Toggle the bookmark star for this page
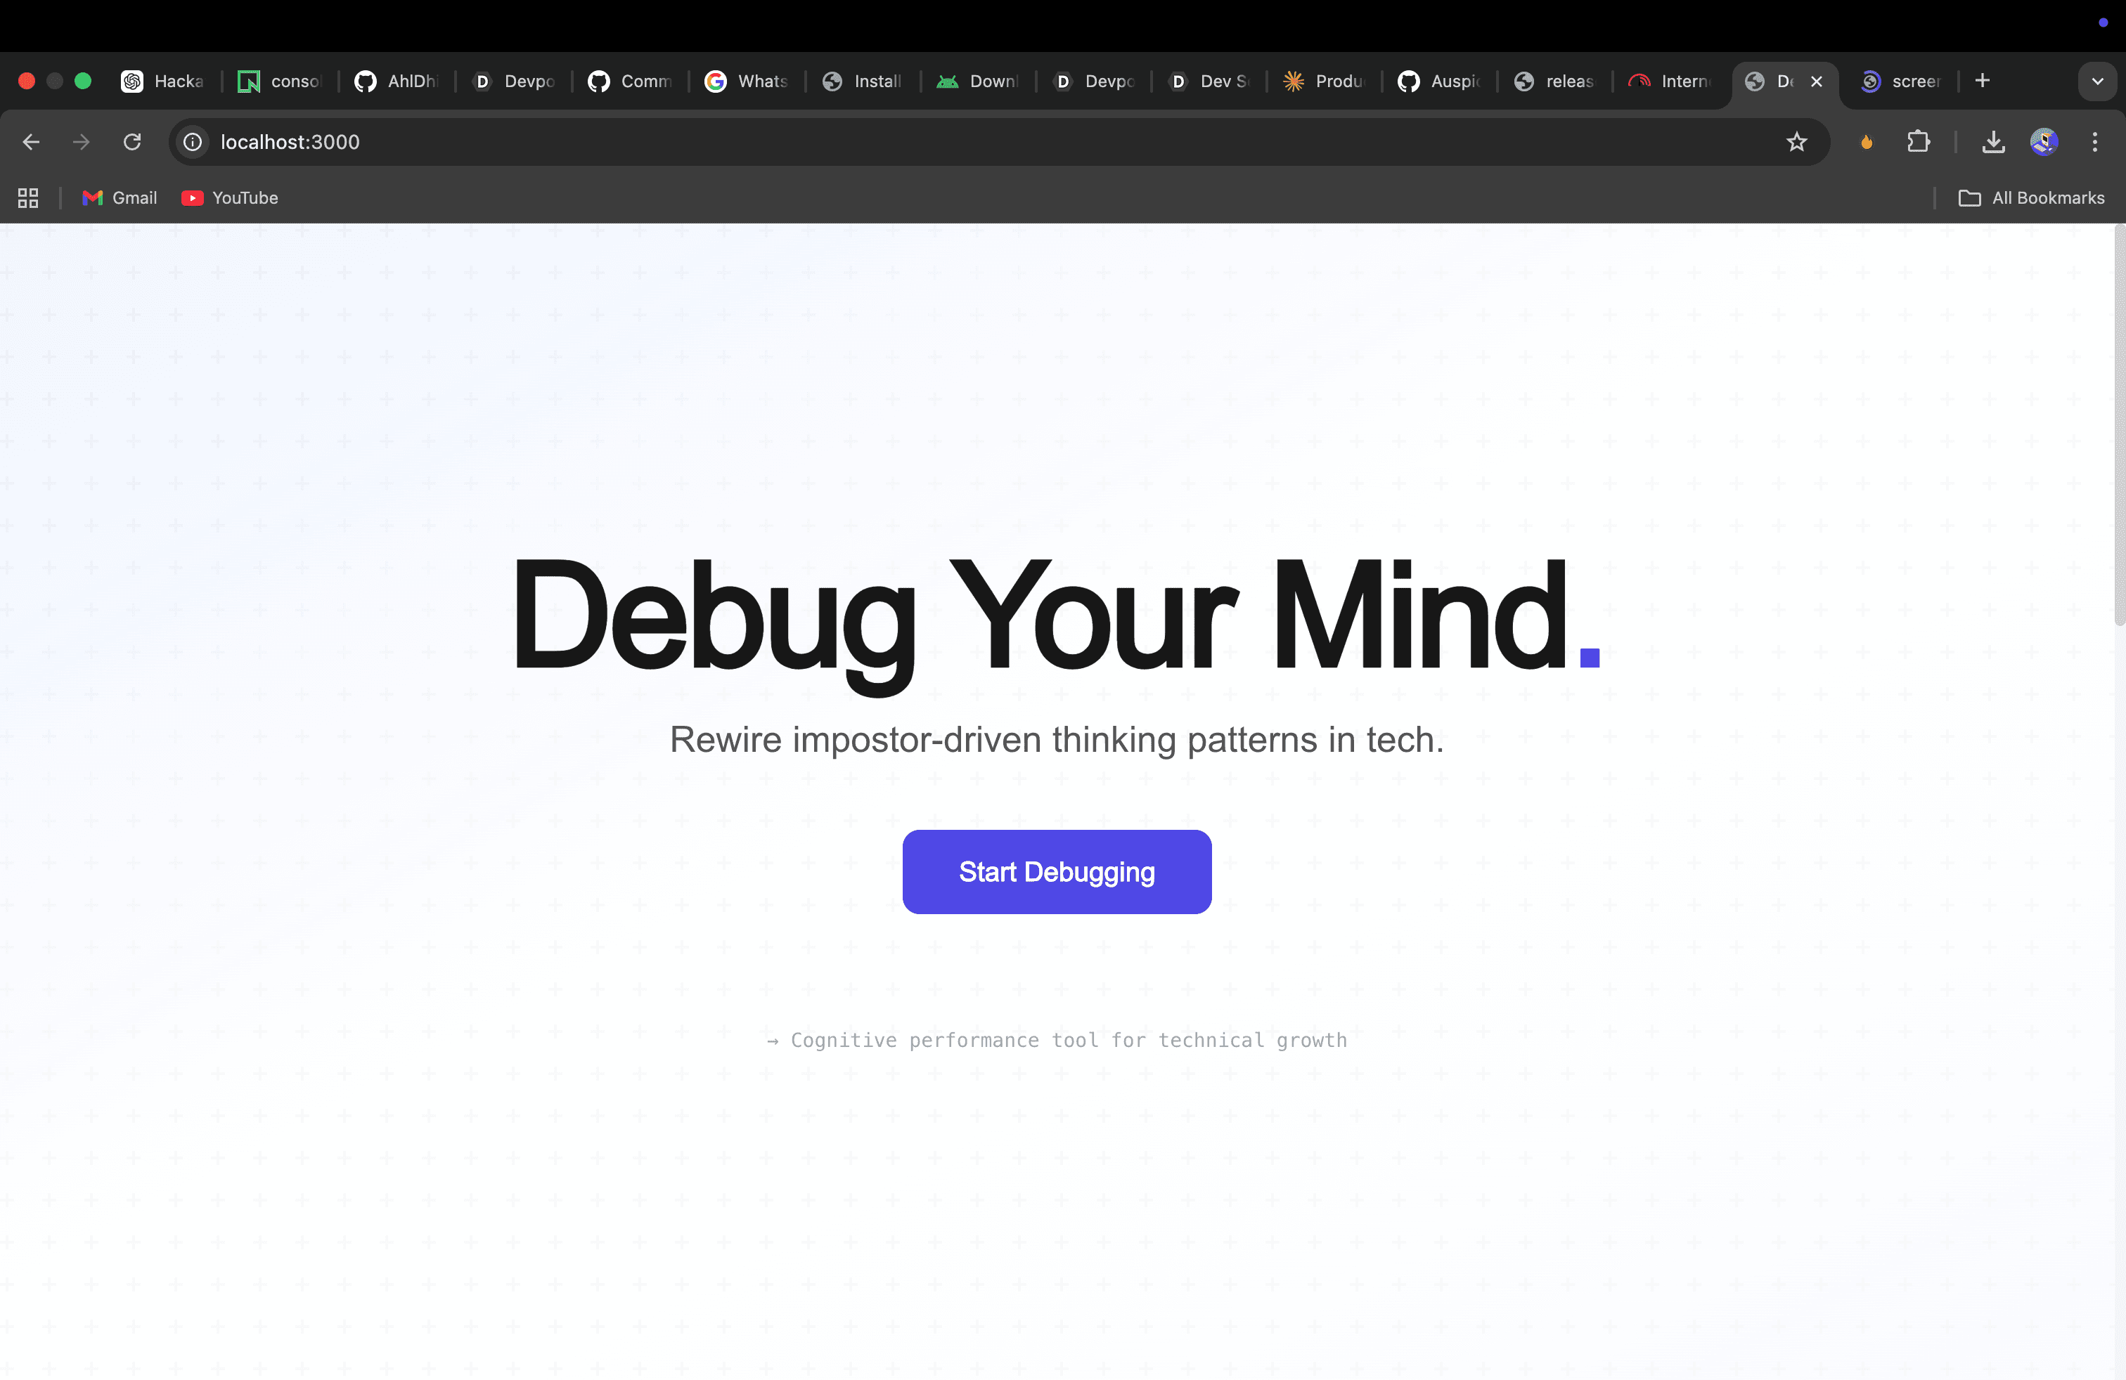This screenshot has width=2126, height=1380. pos(1796,142)
